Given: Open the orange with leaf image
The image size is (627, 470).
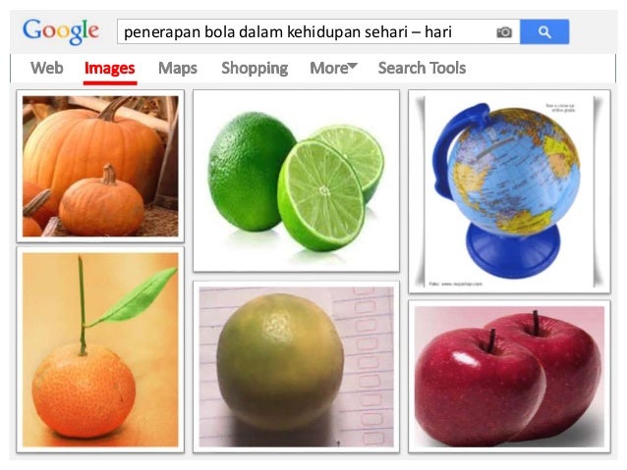Looking at the screenshot, I should [100, 349].
